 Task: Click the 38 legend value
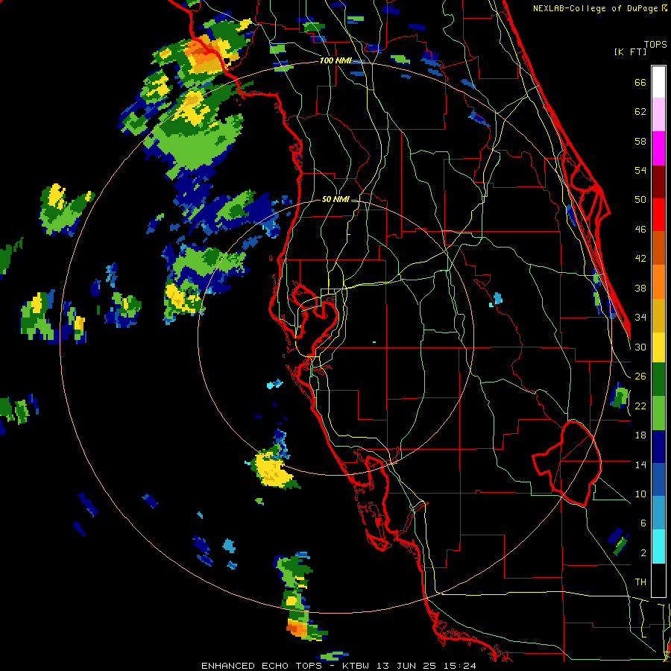[x=640, y=288]
